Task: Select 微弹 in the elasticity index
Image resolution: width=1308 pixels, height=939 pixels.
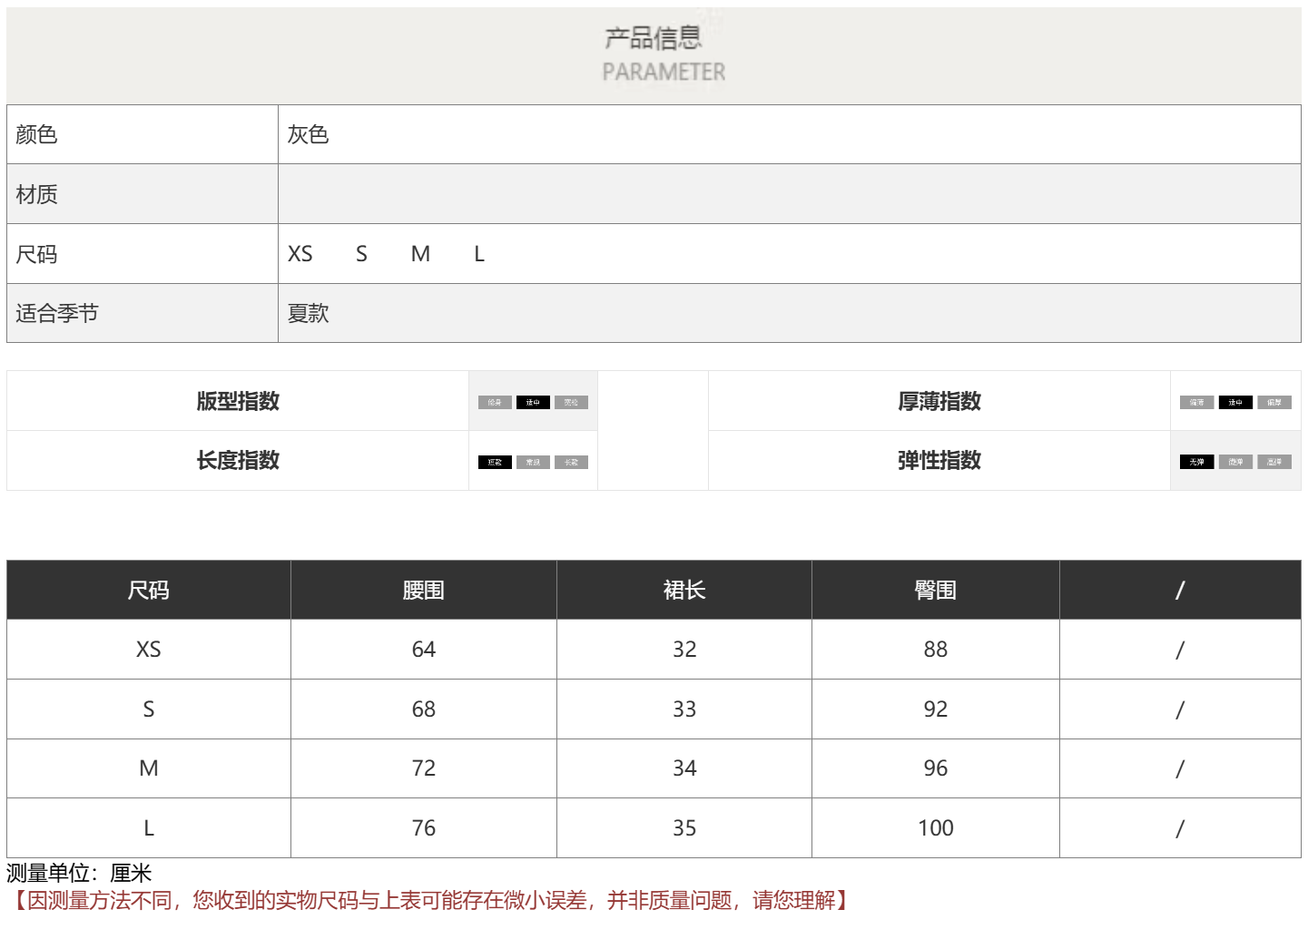Action: tap(1235, 462)
